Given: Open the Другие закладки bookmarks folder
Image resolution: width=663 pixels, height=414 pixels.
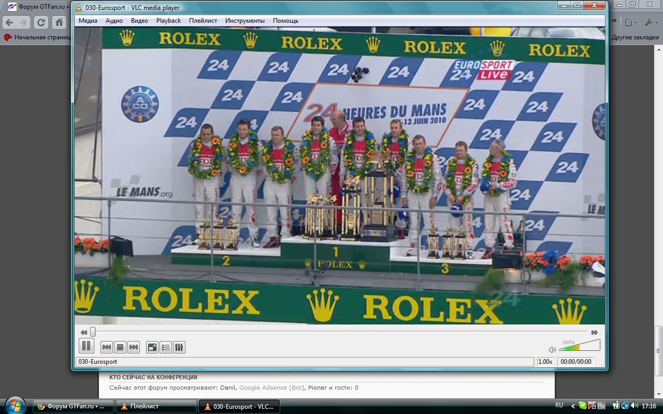Looking at the screenshot, I should (x=635, y=37).
